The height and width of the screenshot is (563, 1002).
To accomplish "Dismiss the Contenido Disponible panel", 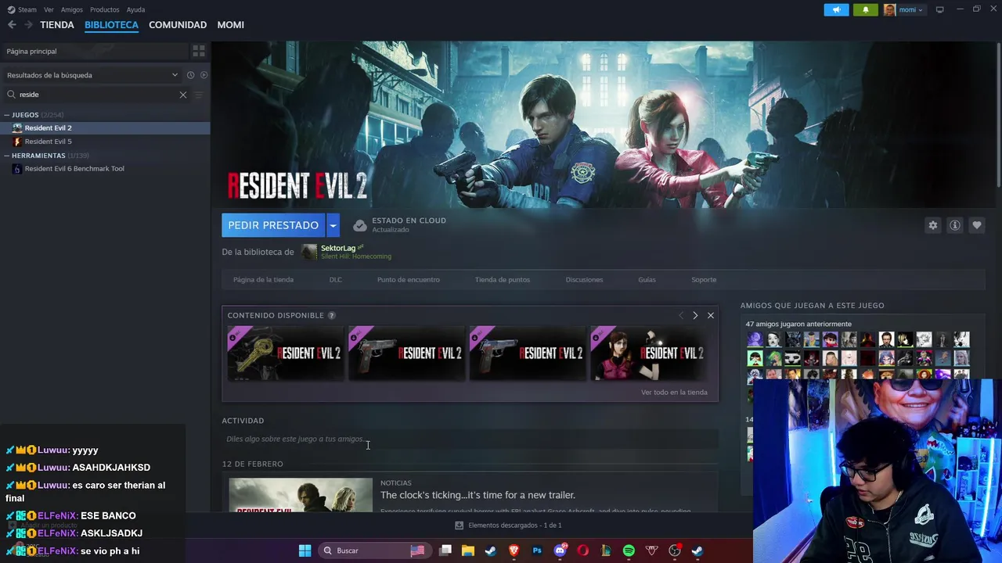I will pyautogui.click(x=711, y=315).
